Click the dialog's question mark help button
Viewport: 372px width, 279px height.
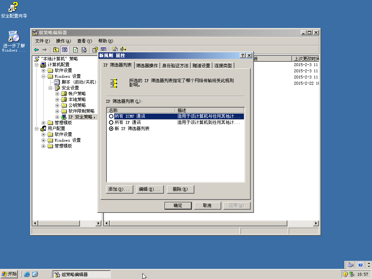[x=242, y=55]
